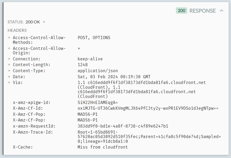Expand status 200 OK details plus icon
This screenshot has width=231, height=158.
pyautogui.click(x=44, y=22)
